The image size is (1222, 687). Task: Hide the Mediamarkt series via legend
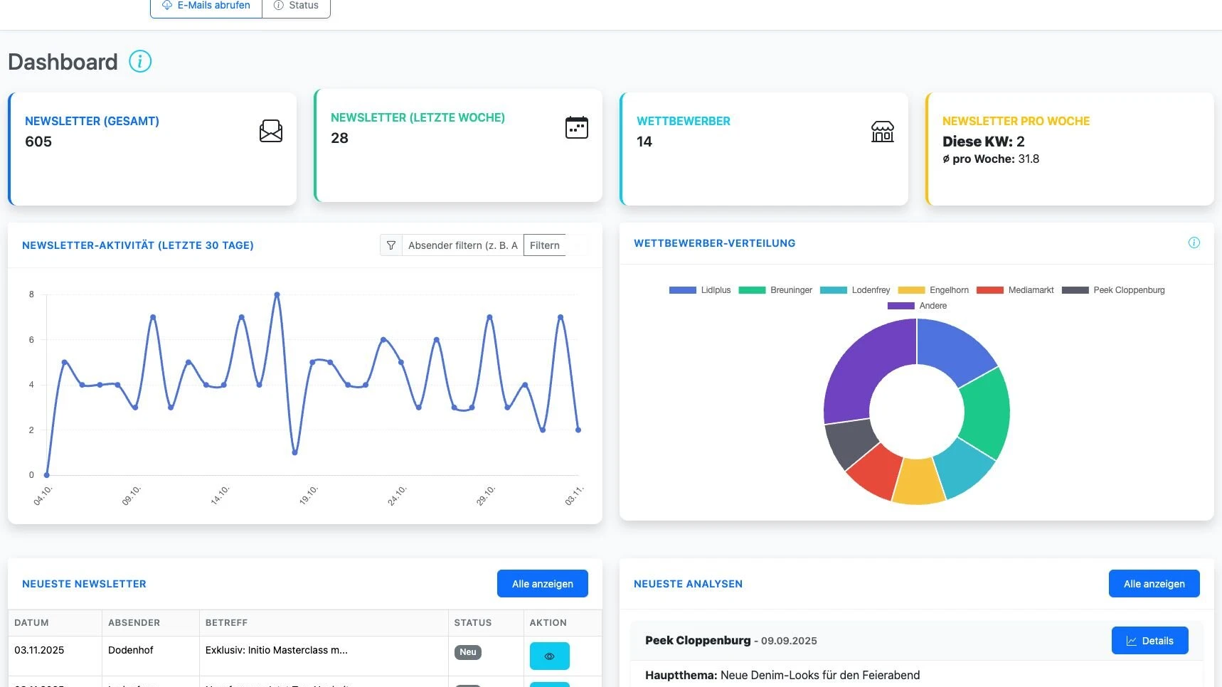1015,290
